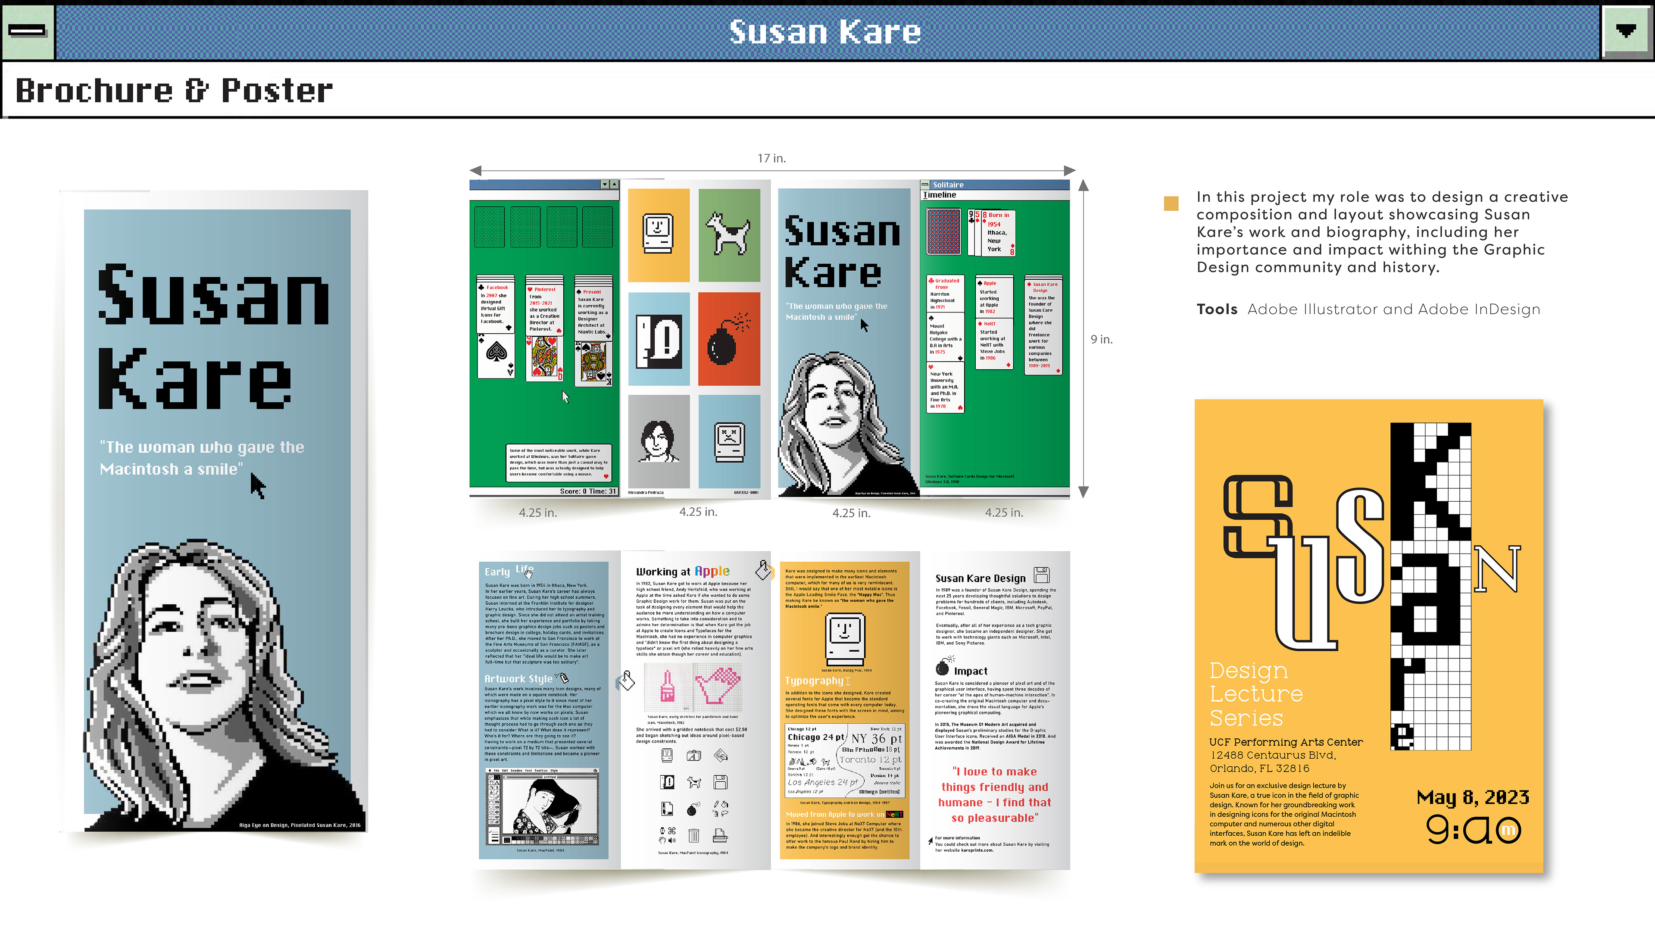This screenshot has height=931, width=1655.
Task: Click the pixel dog icon on green tile
Action: [728, 234]
